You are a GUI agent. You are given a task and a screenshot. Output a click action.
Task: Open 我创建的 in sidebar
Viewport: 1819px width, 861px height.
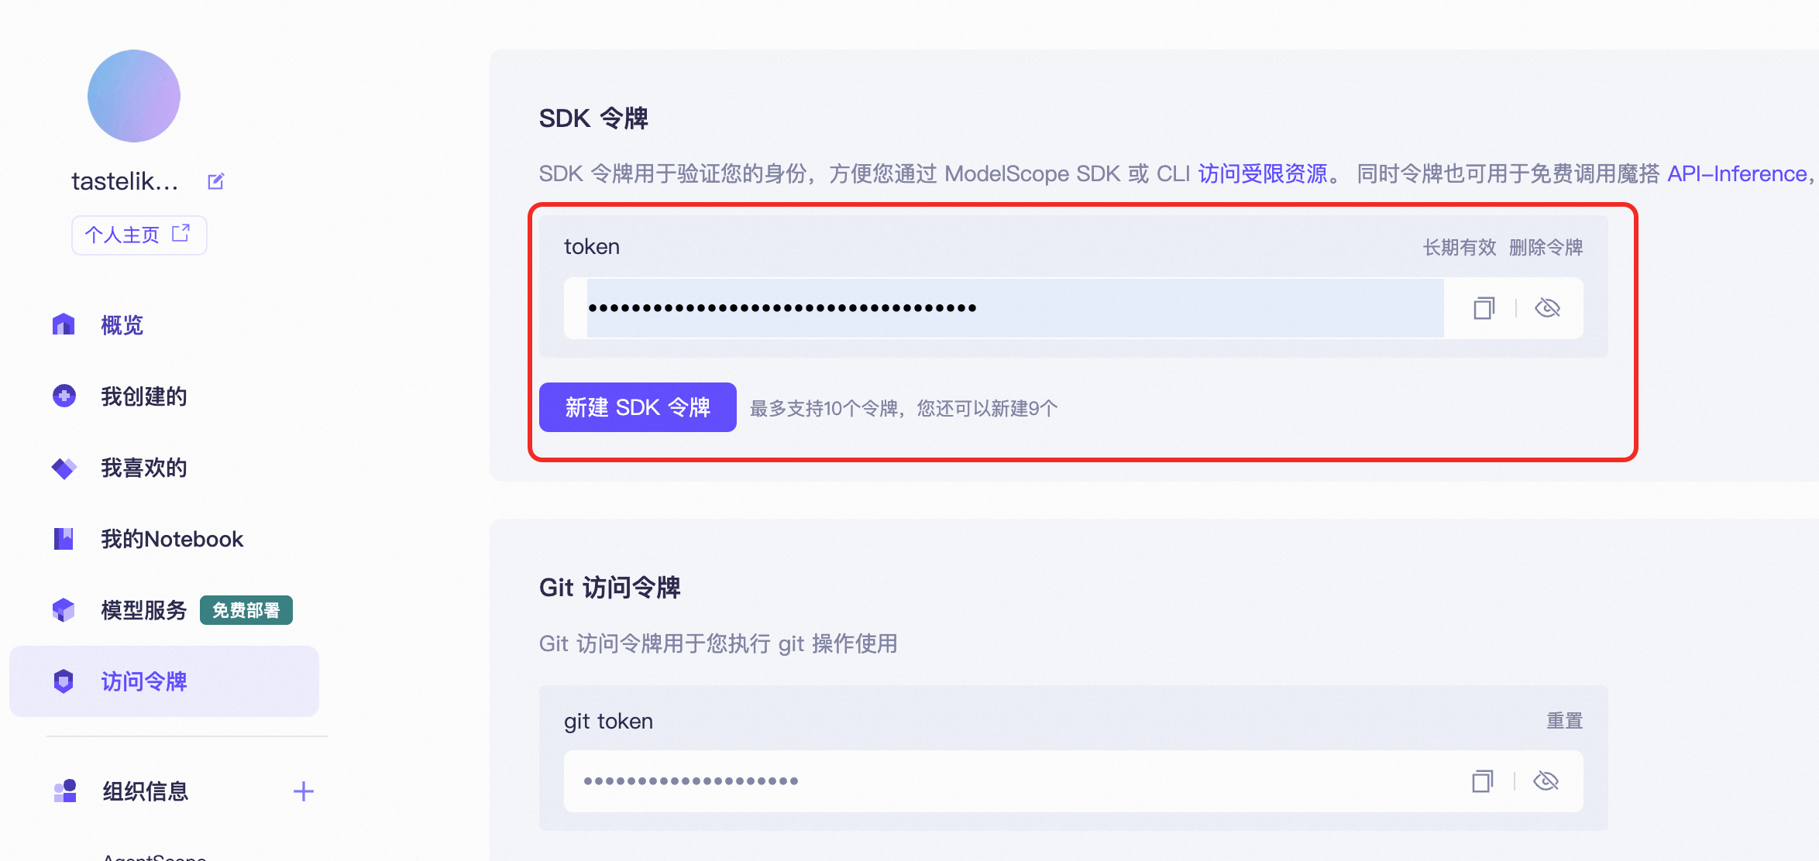point(144,396)
